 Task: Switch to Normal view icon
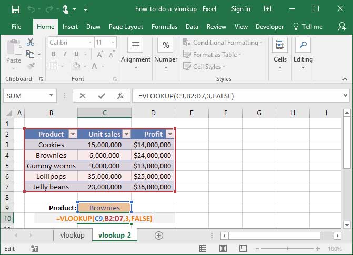[x=203, y=249]
